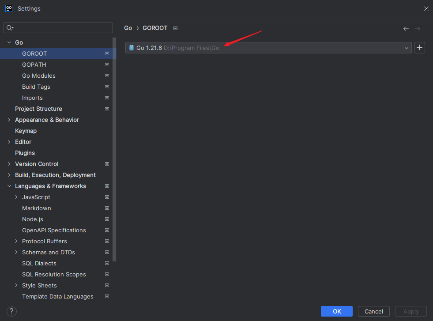Click the plus button to add SDK
This screenshot has height=321, width=433.
click(420, 48)
